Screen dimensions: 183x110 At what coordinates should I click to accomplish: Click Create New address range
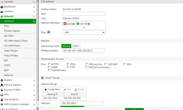[52, 90]
